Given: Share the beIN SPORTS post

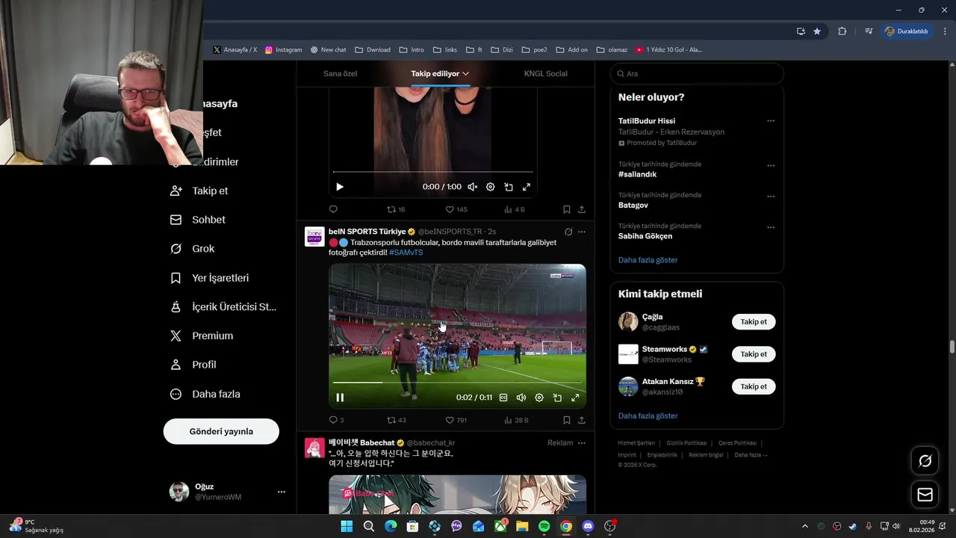Looking at the screenshot, I should 582,420.
